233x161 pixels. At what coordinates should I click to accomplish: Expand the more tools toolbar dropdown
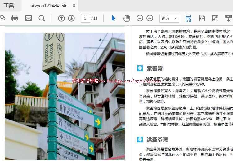[x=229, y=18]
